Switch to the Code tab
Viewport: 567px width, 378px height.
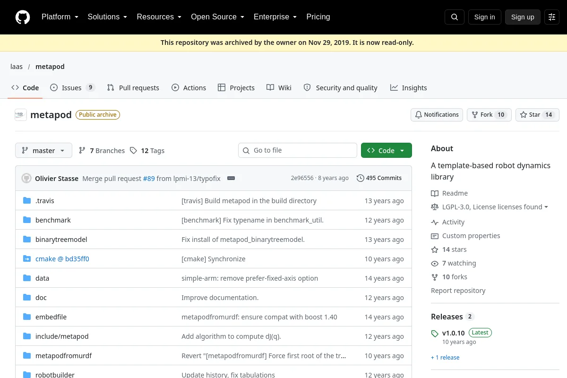[25, 88]
